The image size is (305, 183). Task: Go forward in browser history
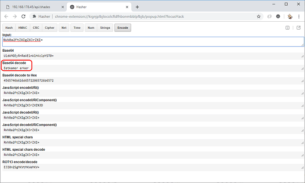(15, 16)
